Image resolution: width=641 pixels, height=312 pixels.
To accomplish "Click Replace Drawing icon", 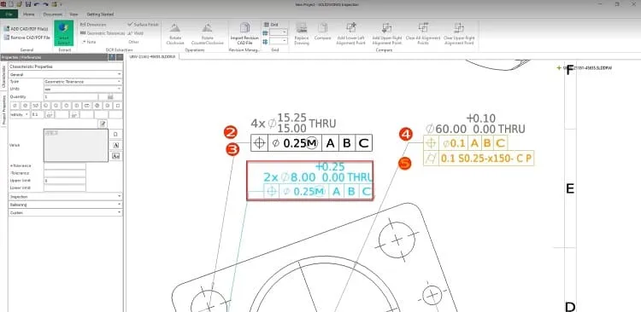I will [302, 33].
